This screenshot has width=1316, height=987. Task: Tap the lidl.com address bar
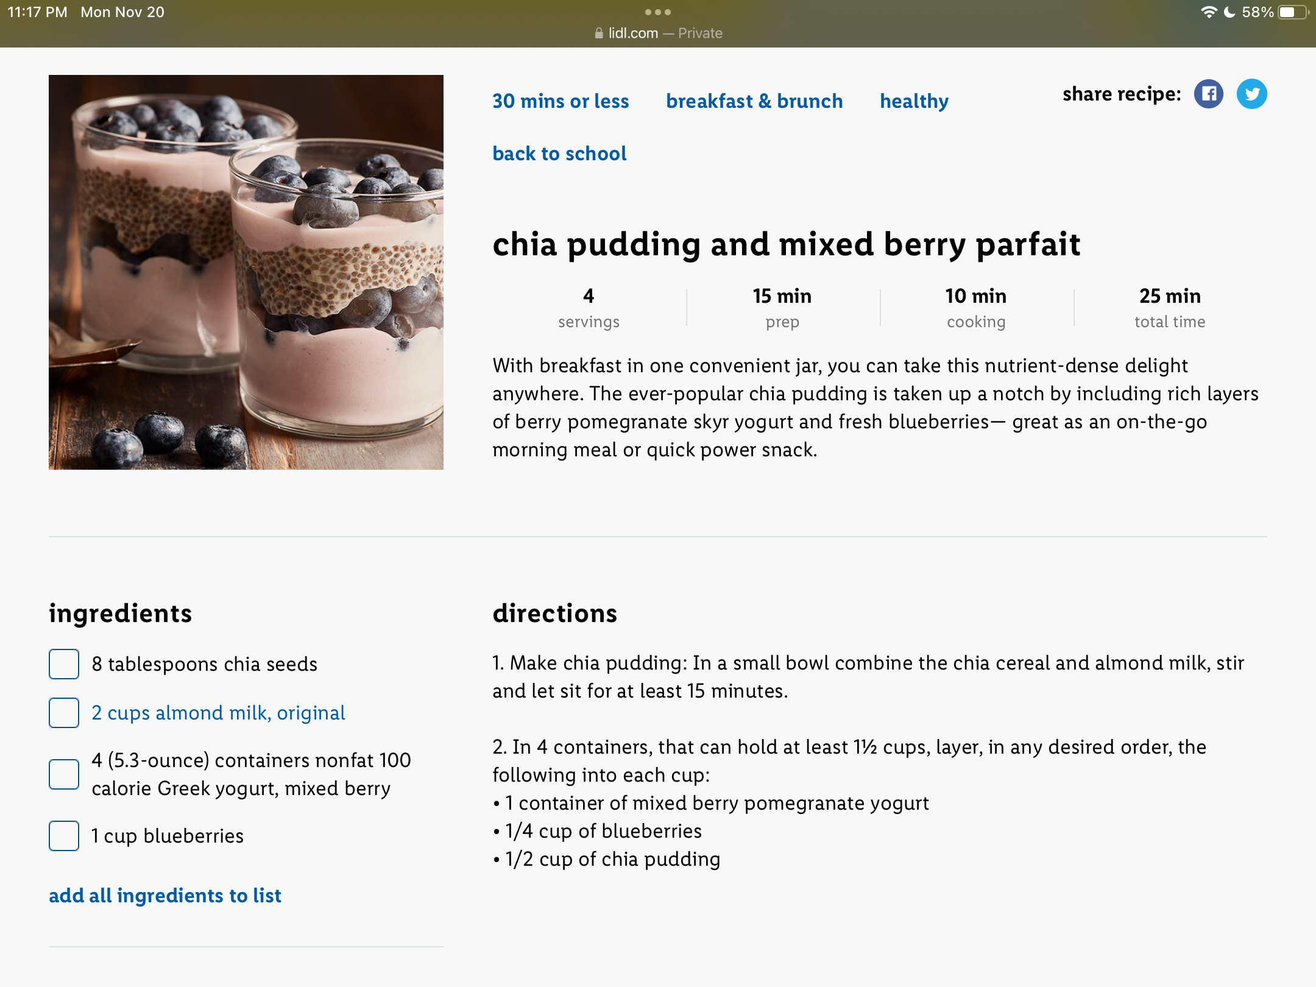tap(658, 33)
